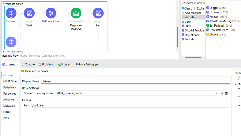241x136 pixels.
Task: Switch to Message Flow view
Action: click(x=10, y=56)
